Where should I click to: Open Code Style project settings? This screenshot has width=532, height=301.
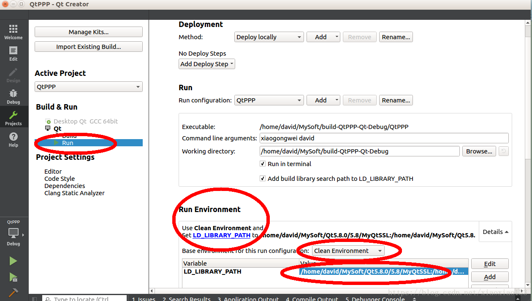coord(60,179)
